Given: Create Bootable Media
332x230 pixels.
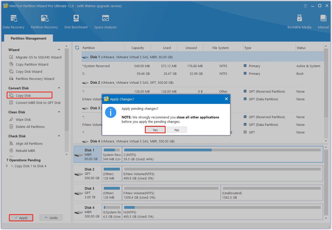Looking at the screenshot, I should point(299,22).
